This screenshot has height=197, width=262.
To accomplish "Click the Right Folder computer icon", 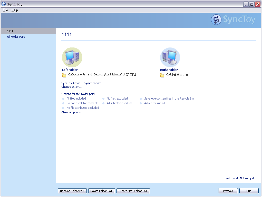I will point(170,57).
